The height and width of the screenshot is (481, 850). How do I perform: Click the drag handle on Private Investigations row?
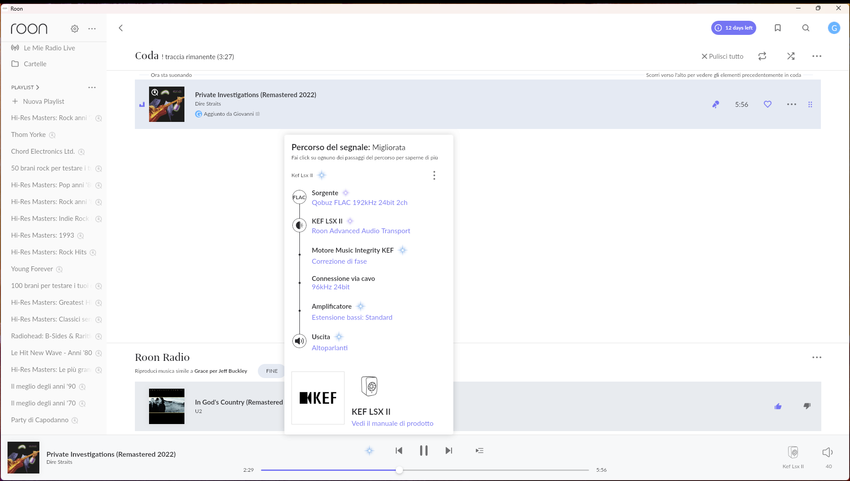[x=810, y=104]
